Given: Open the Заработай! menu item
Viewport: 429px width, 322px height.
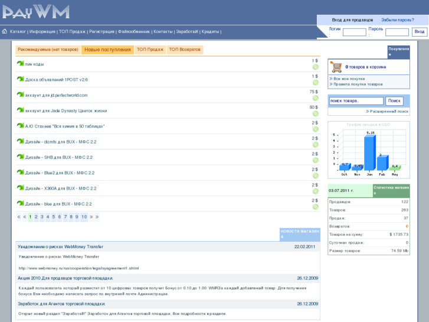Looking at the screenshot, I should tap(187, 31).
